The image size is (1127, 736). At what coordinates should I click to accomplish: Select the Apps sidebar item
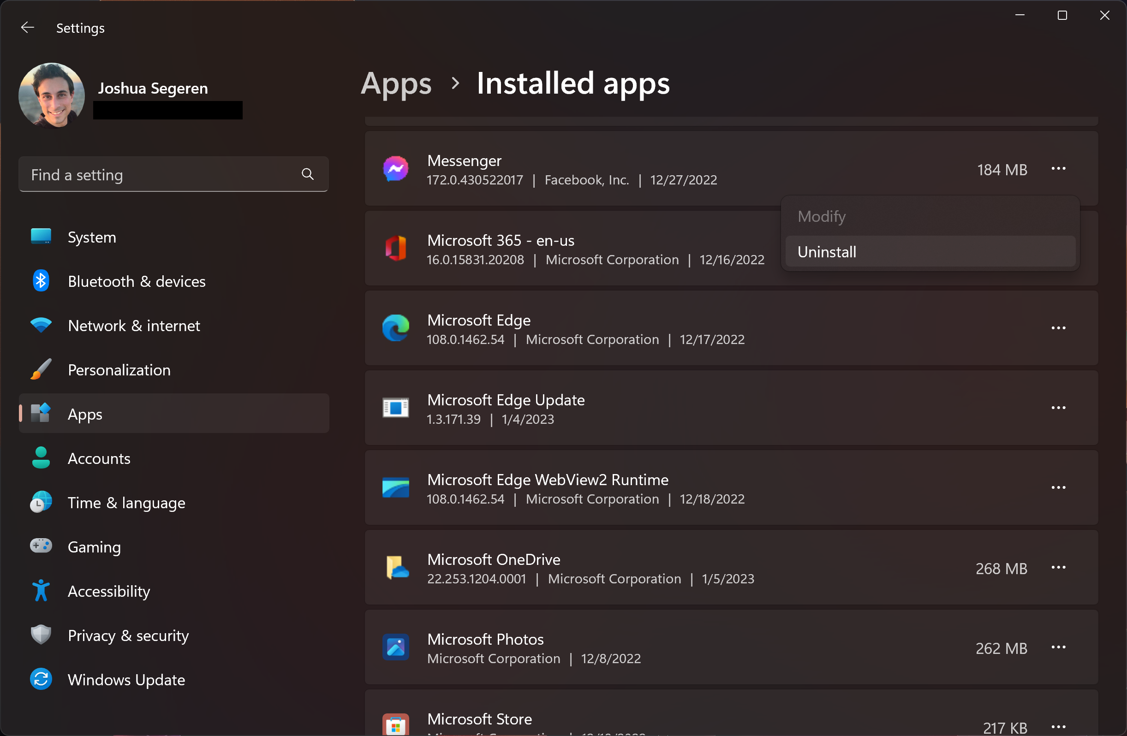(x=173, y=414)
